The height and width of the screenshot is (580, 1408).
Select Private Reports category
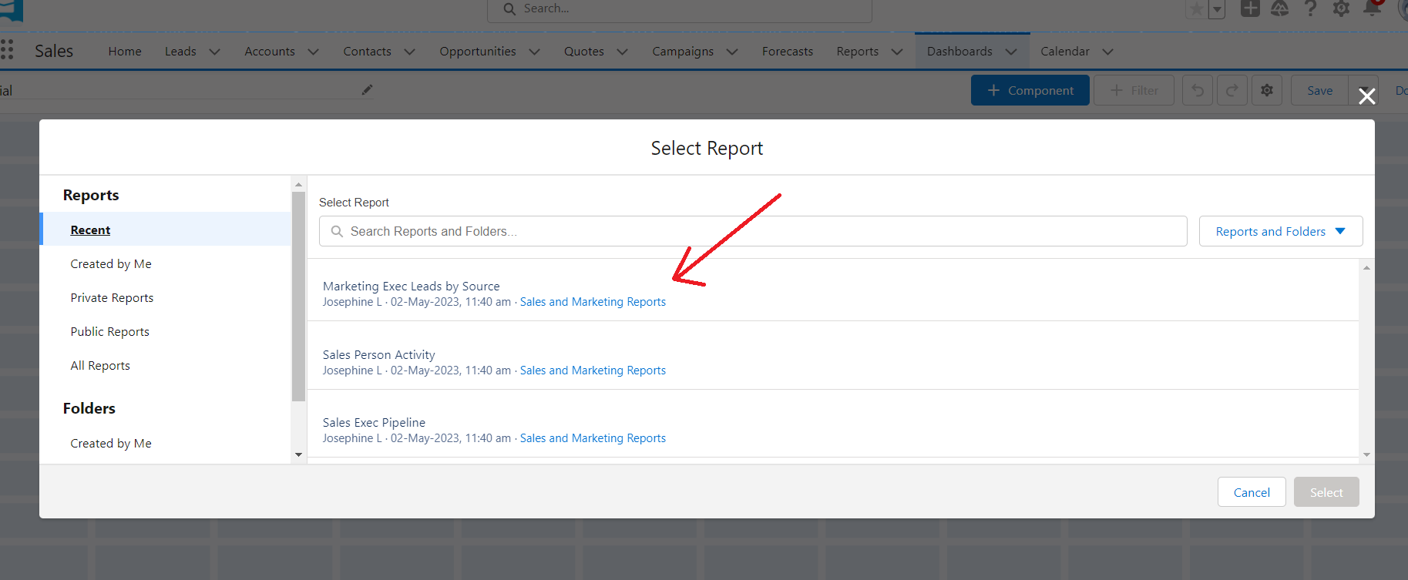tap(112, 298)
